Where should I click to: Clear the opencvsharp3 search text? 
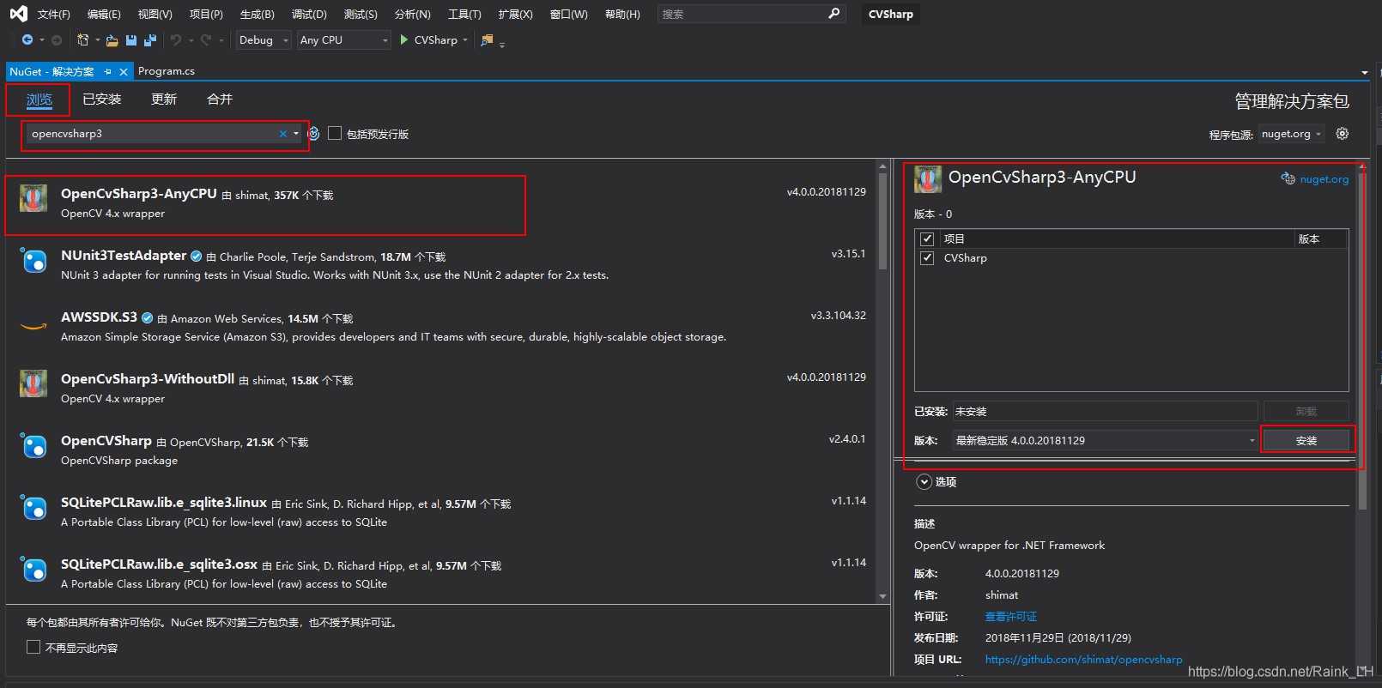283,134
